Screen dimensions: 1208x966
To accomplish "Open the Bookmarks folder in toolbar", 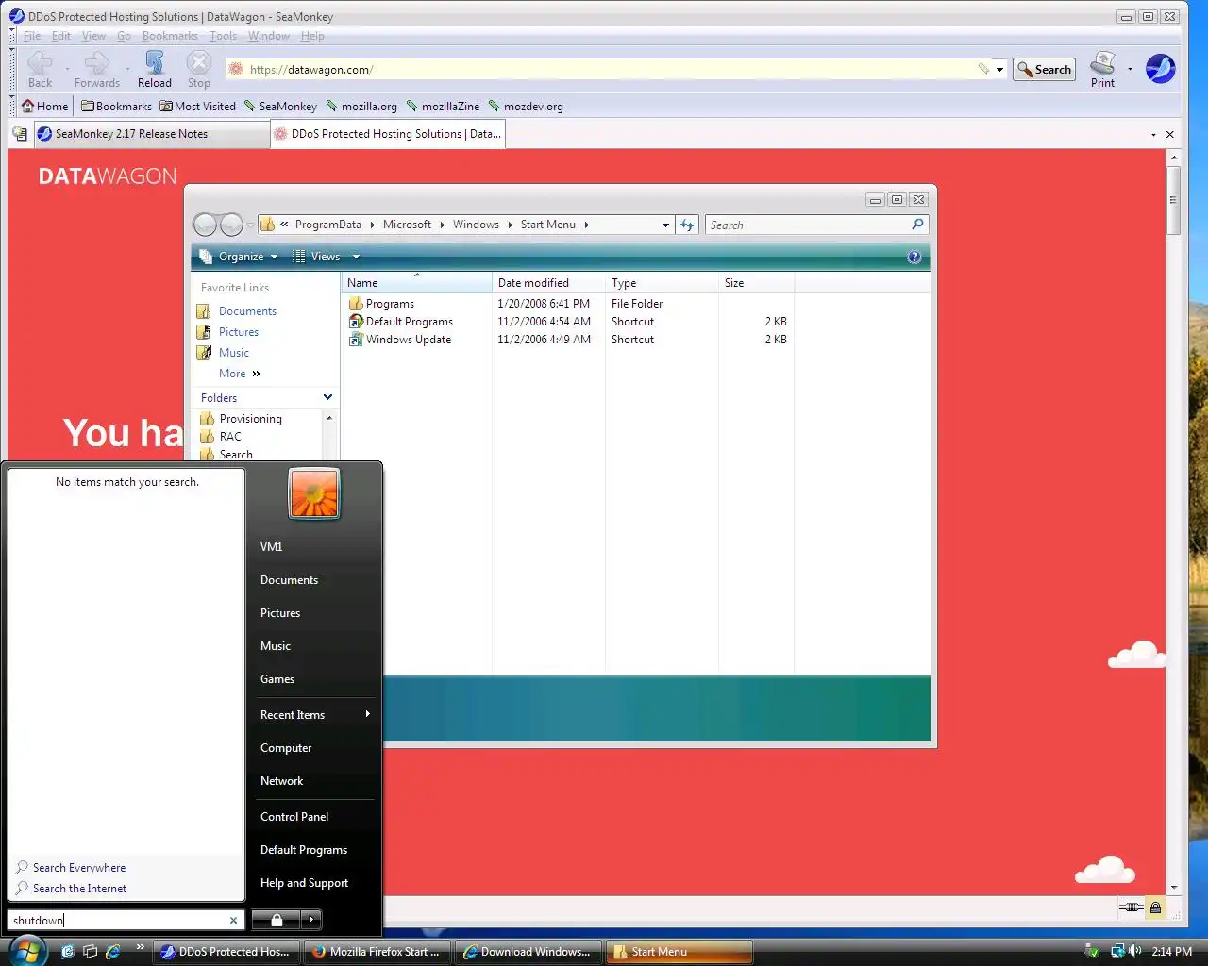I will 116,107.
